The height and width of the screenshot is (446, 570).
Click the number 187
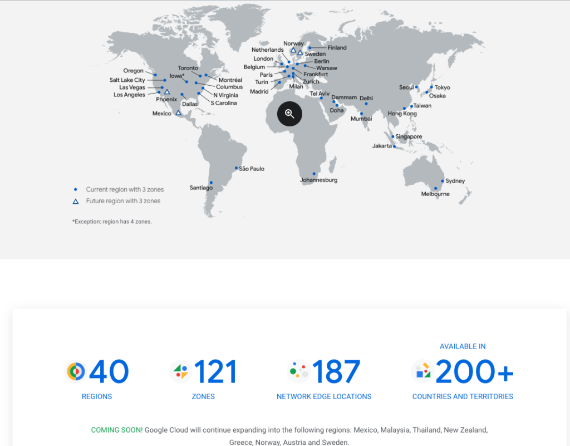pyautogui.click(x=336, y=371)
